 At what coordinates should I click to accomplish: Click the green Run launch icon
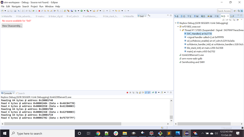(82, 11)
